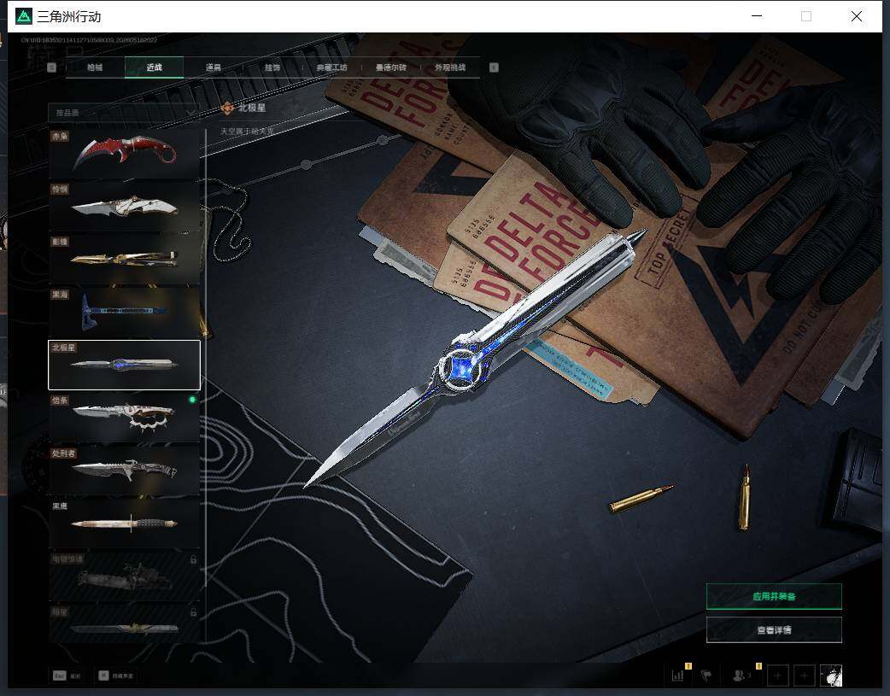Open the friends icon in bottom bar

click(739, 676)
